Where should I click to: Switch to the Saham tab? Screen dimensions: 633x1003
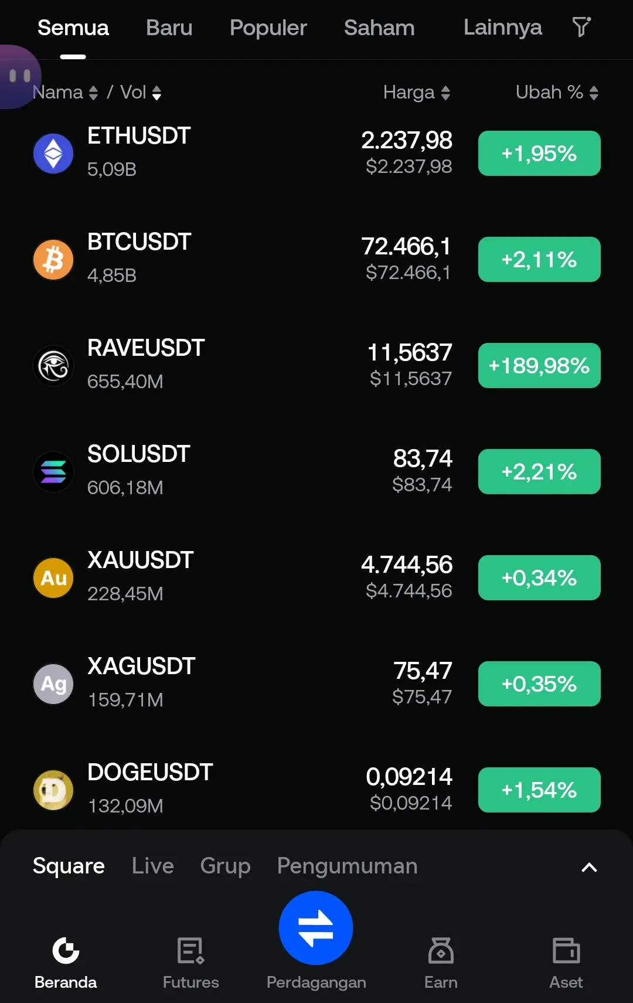pyautogui.click(x=379, y=28)
